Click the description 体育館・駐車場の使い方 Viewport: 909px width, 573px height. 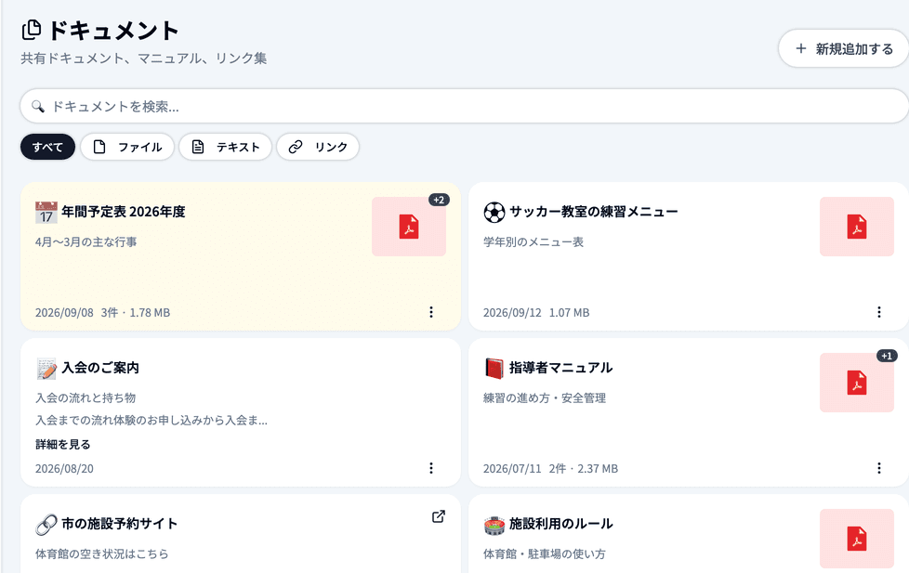click(545, 553)
